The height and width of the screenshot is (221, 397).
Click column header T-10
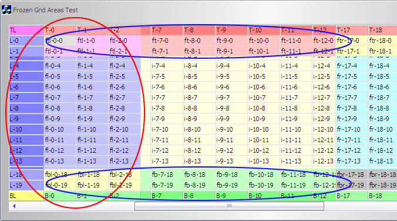pos(264,30)
